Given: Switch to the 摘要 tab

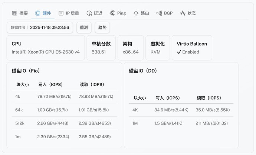Looking at the screenshot, I should click(x=23, y=13).
